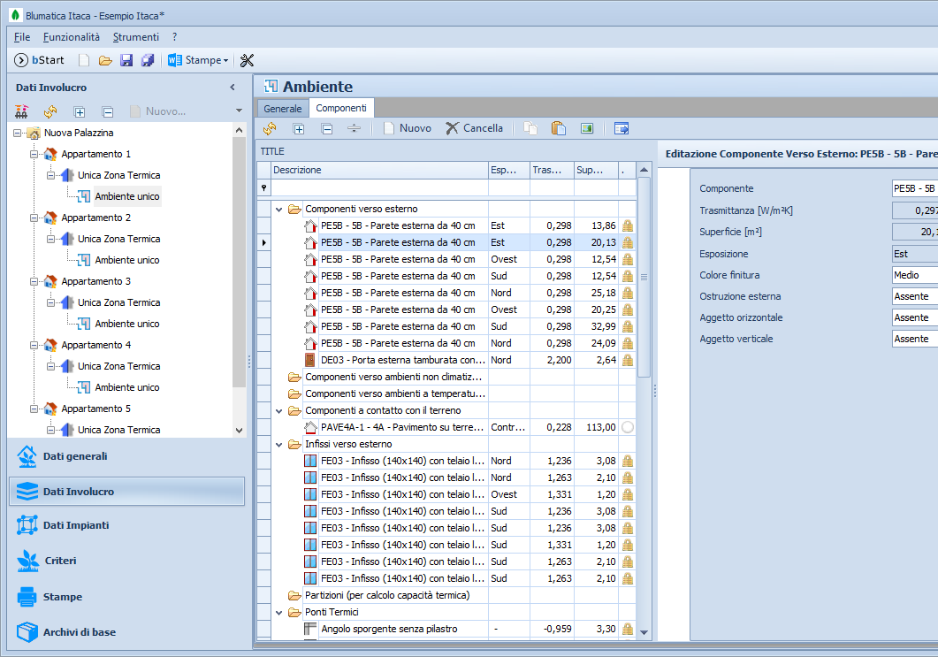Click the paste clipboard icon in the Componenti toolbar

(558, 128)
